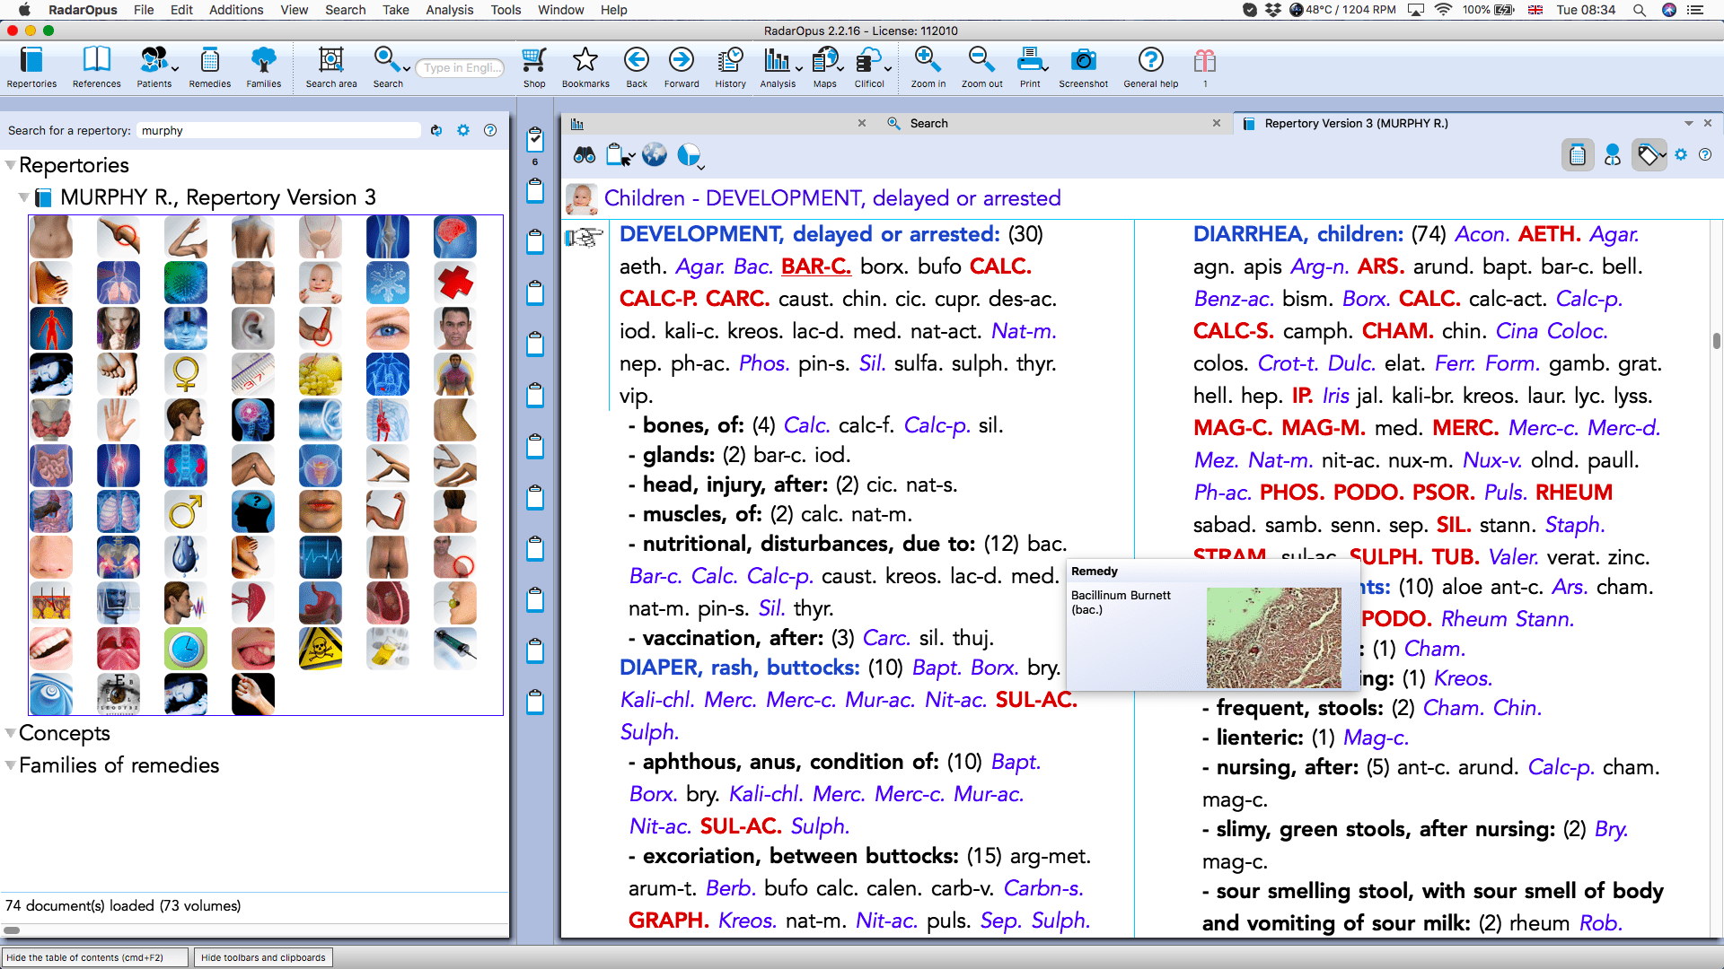Open General help icon
1724x969 pixels.
click(1150, 60)
